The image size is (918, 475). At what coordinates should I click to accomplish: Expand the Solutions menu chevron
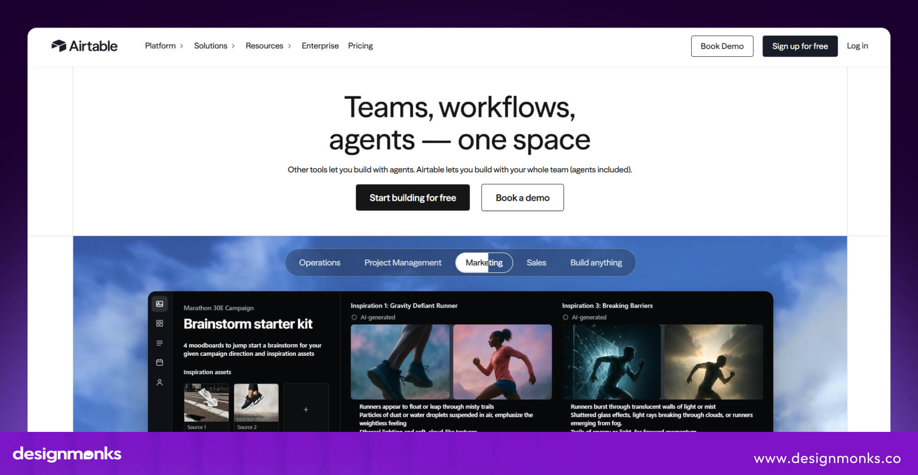(x=233, y=46)
